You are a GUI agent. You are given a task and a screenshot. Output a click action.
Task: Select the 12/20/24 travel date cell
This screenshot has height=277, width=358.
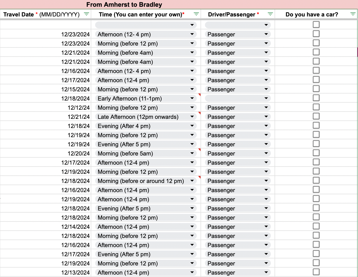[x=79, y=153]
